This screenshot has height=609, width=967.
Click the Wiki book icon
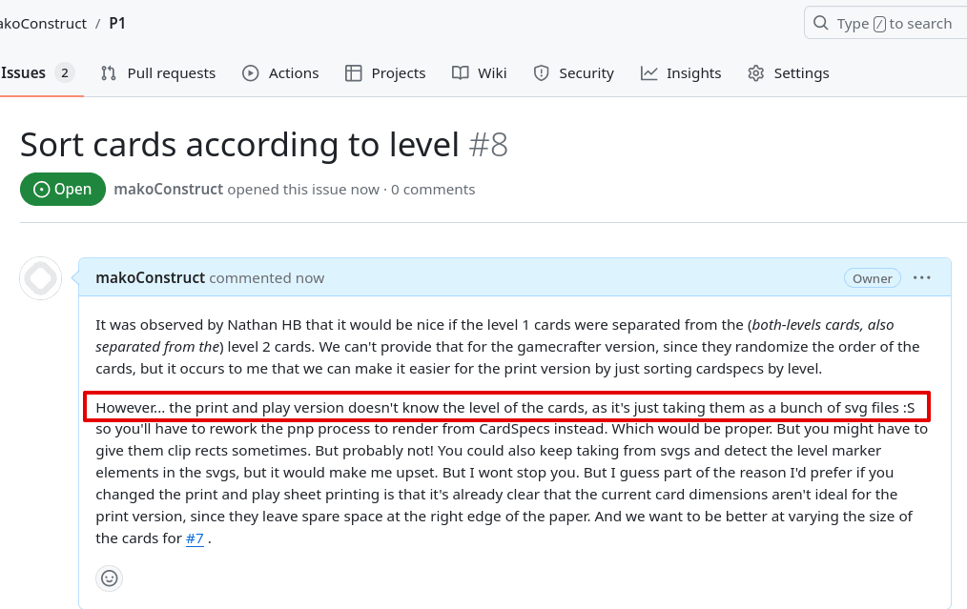(x=460, y=73)
